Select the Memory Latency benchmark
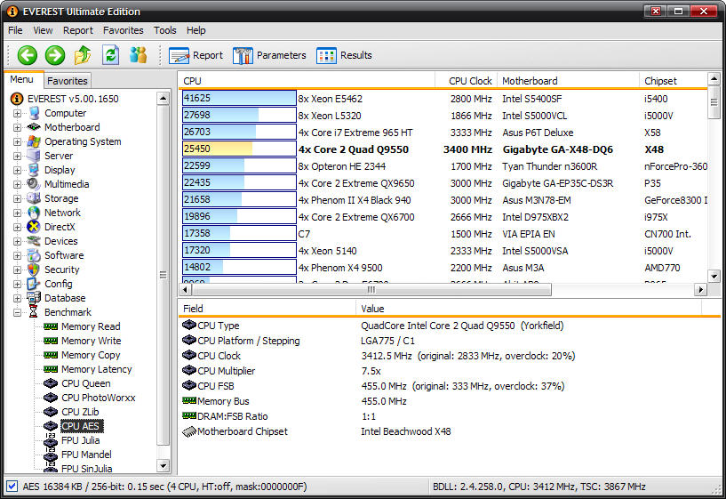 pos(96,369)
